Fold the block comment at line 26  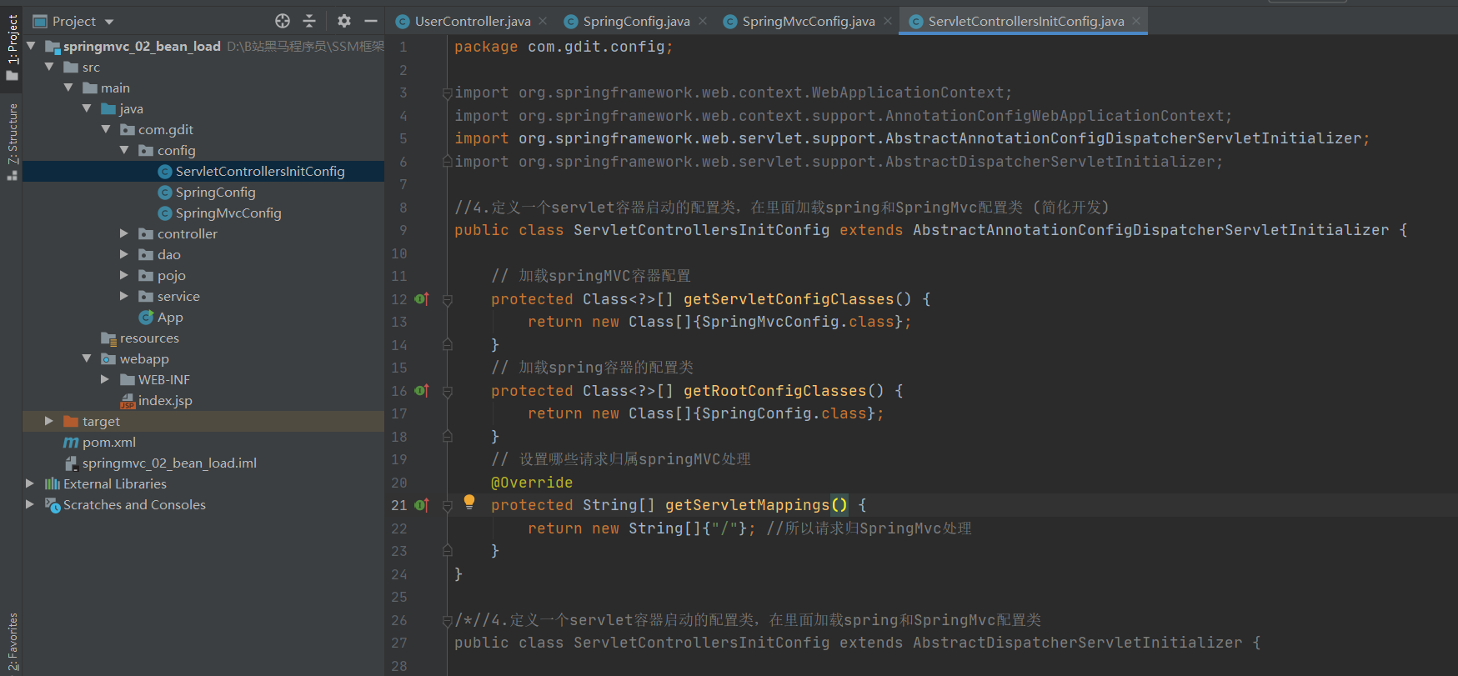447,620
